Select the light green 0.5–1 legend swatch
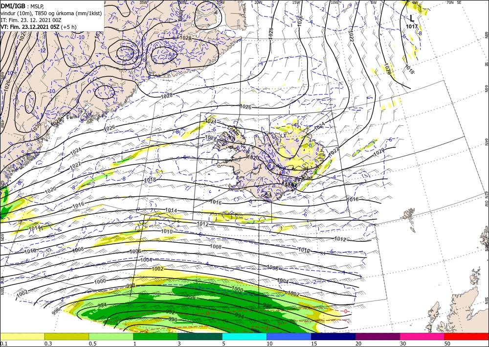The width and height of the screenshot is (489, 347). 111,336
